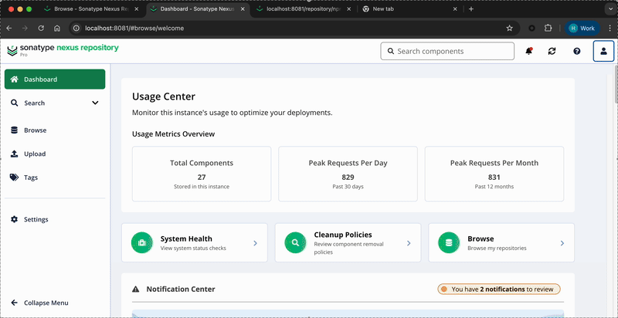
Task: Click the Sonatype Nexus Repository logo
Action: click(x=63, y=50)
